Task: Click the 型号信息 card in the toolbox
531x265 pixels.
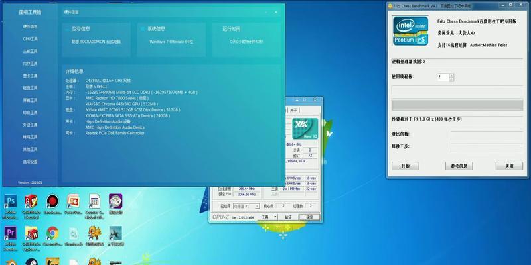Action: (x=96, y=40)
